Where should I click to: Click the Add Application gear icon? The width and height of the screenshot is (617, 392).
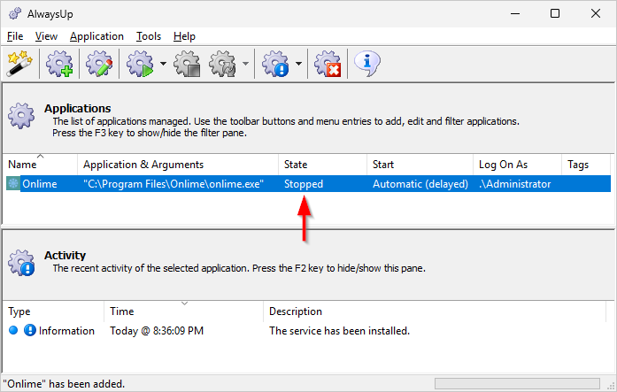coord(59,64)
